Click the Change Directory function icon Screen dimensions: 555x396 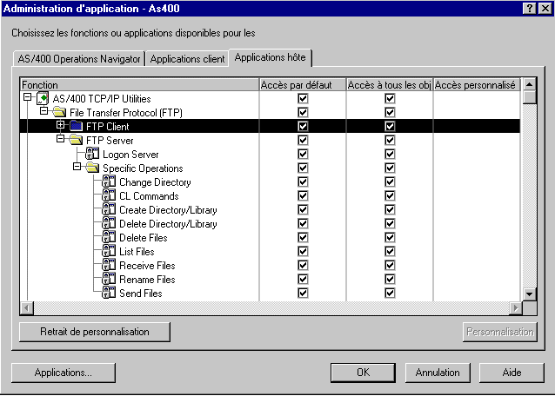pyautogui.click(x=109, y=181)
